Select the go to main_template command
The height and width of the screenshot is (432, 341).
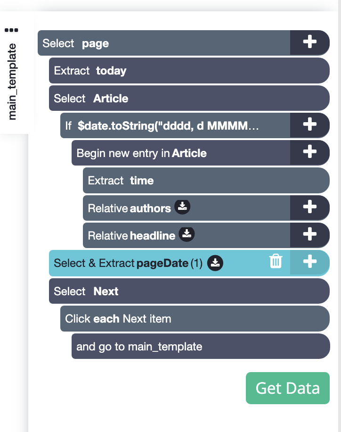[200, 347]
